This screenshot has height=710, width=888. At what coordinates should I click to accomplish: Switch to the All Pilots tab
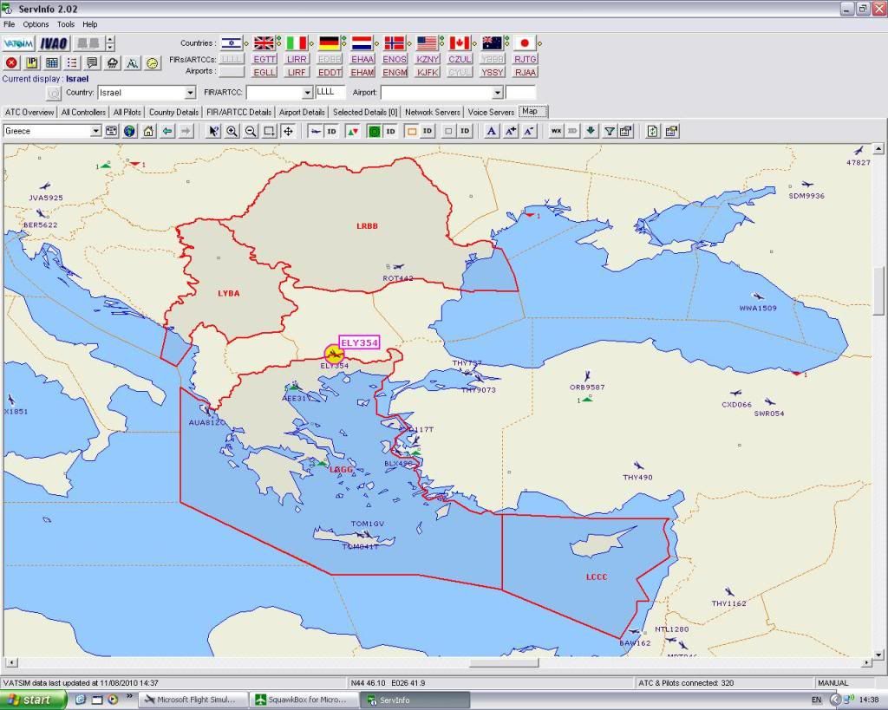point(127,112)
